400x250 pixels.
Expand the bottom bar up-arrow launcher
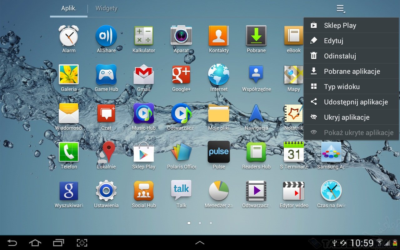[x=200, y=243]
